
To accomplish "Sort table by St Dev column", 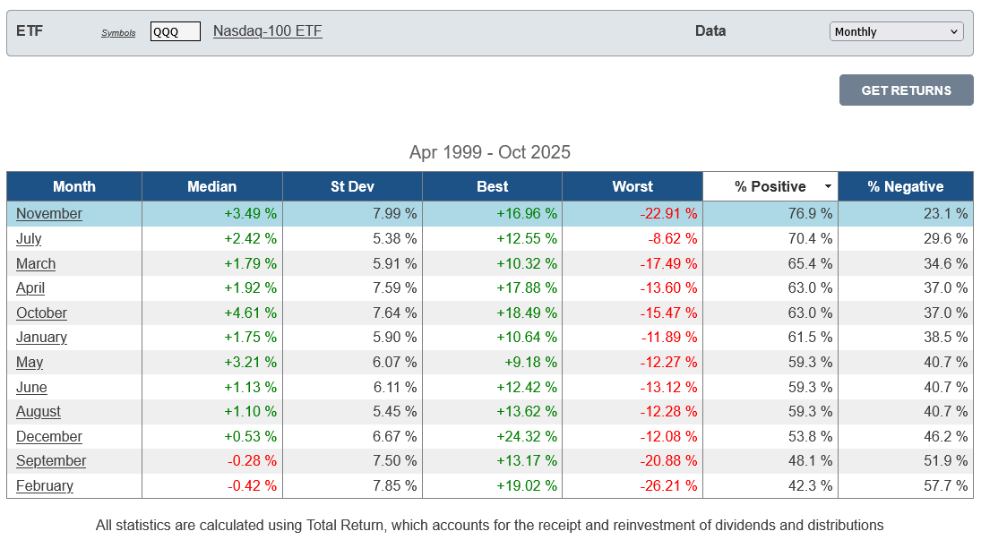I will click(x=352, y=186).
